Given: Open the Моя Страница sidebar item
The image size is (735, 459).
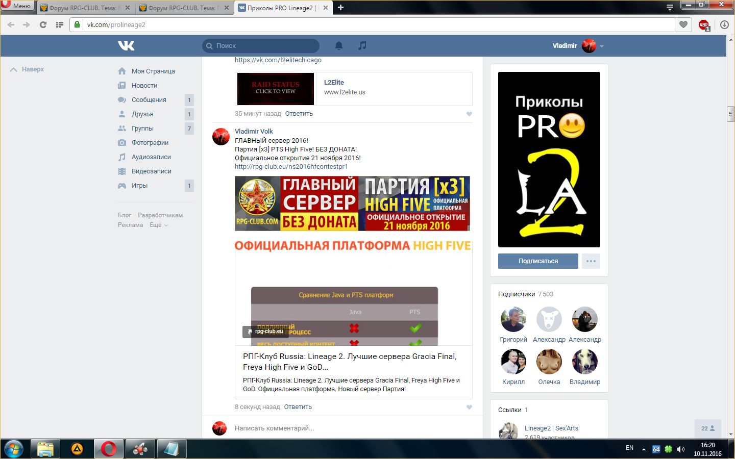Looking at the screenshot, I should 153,71.
